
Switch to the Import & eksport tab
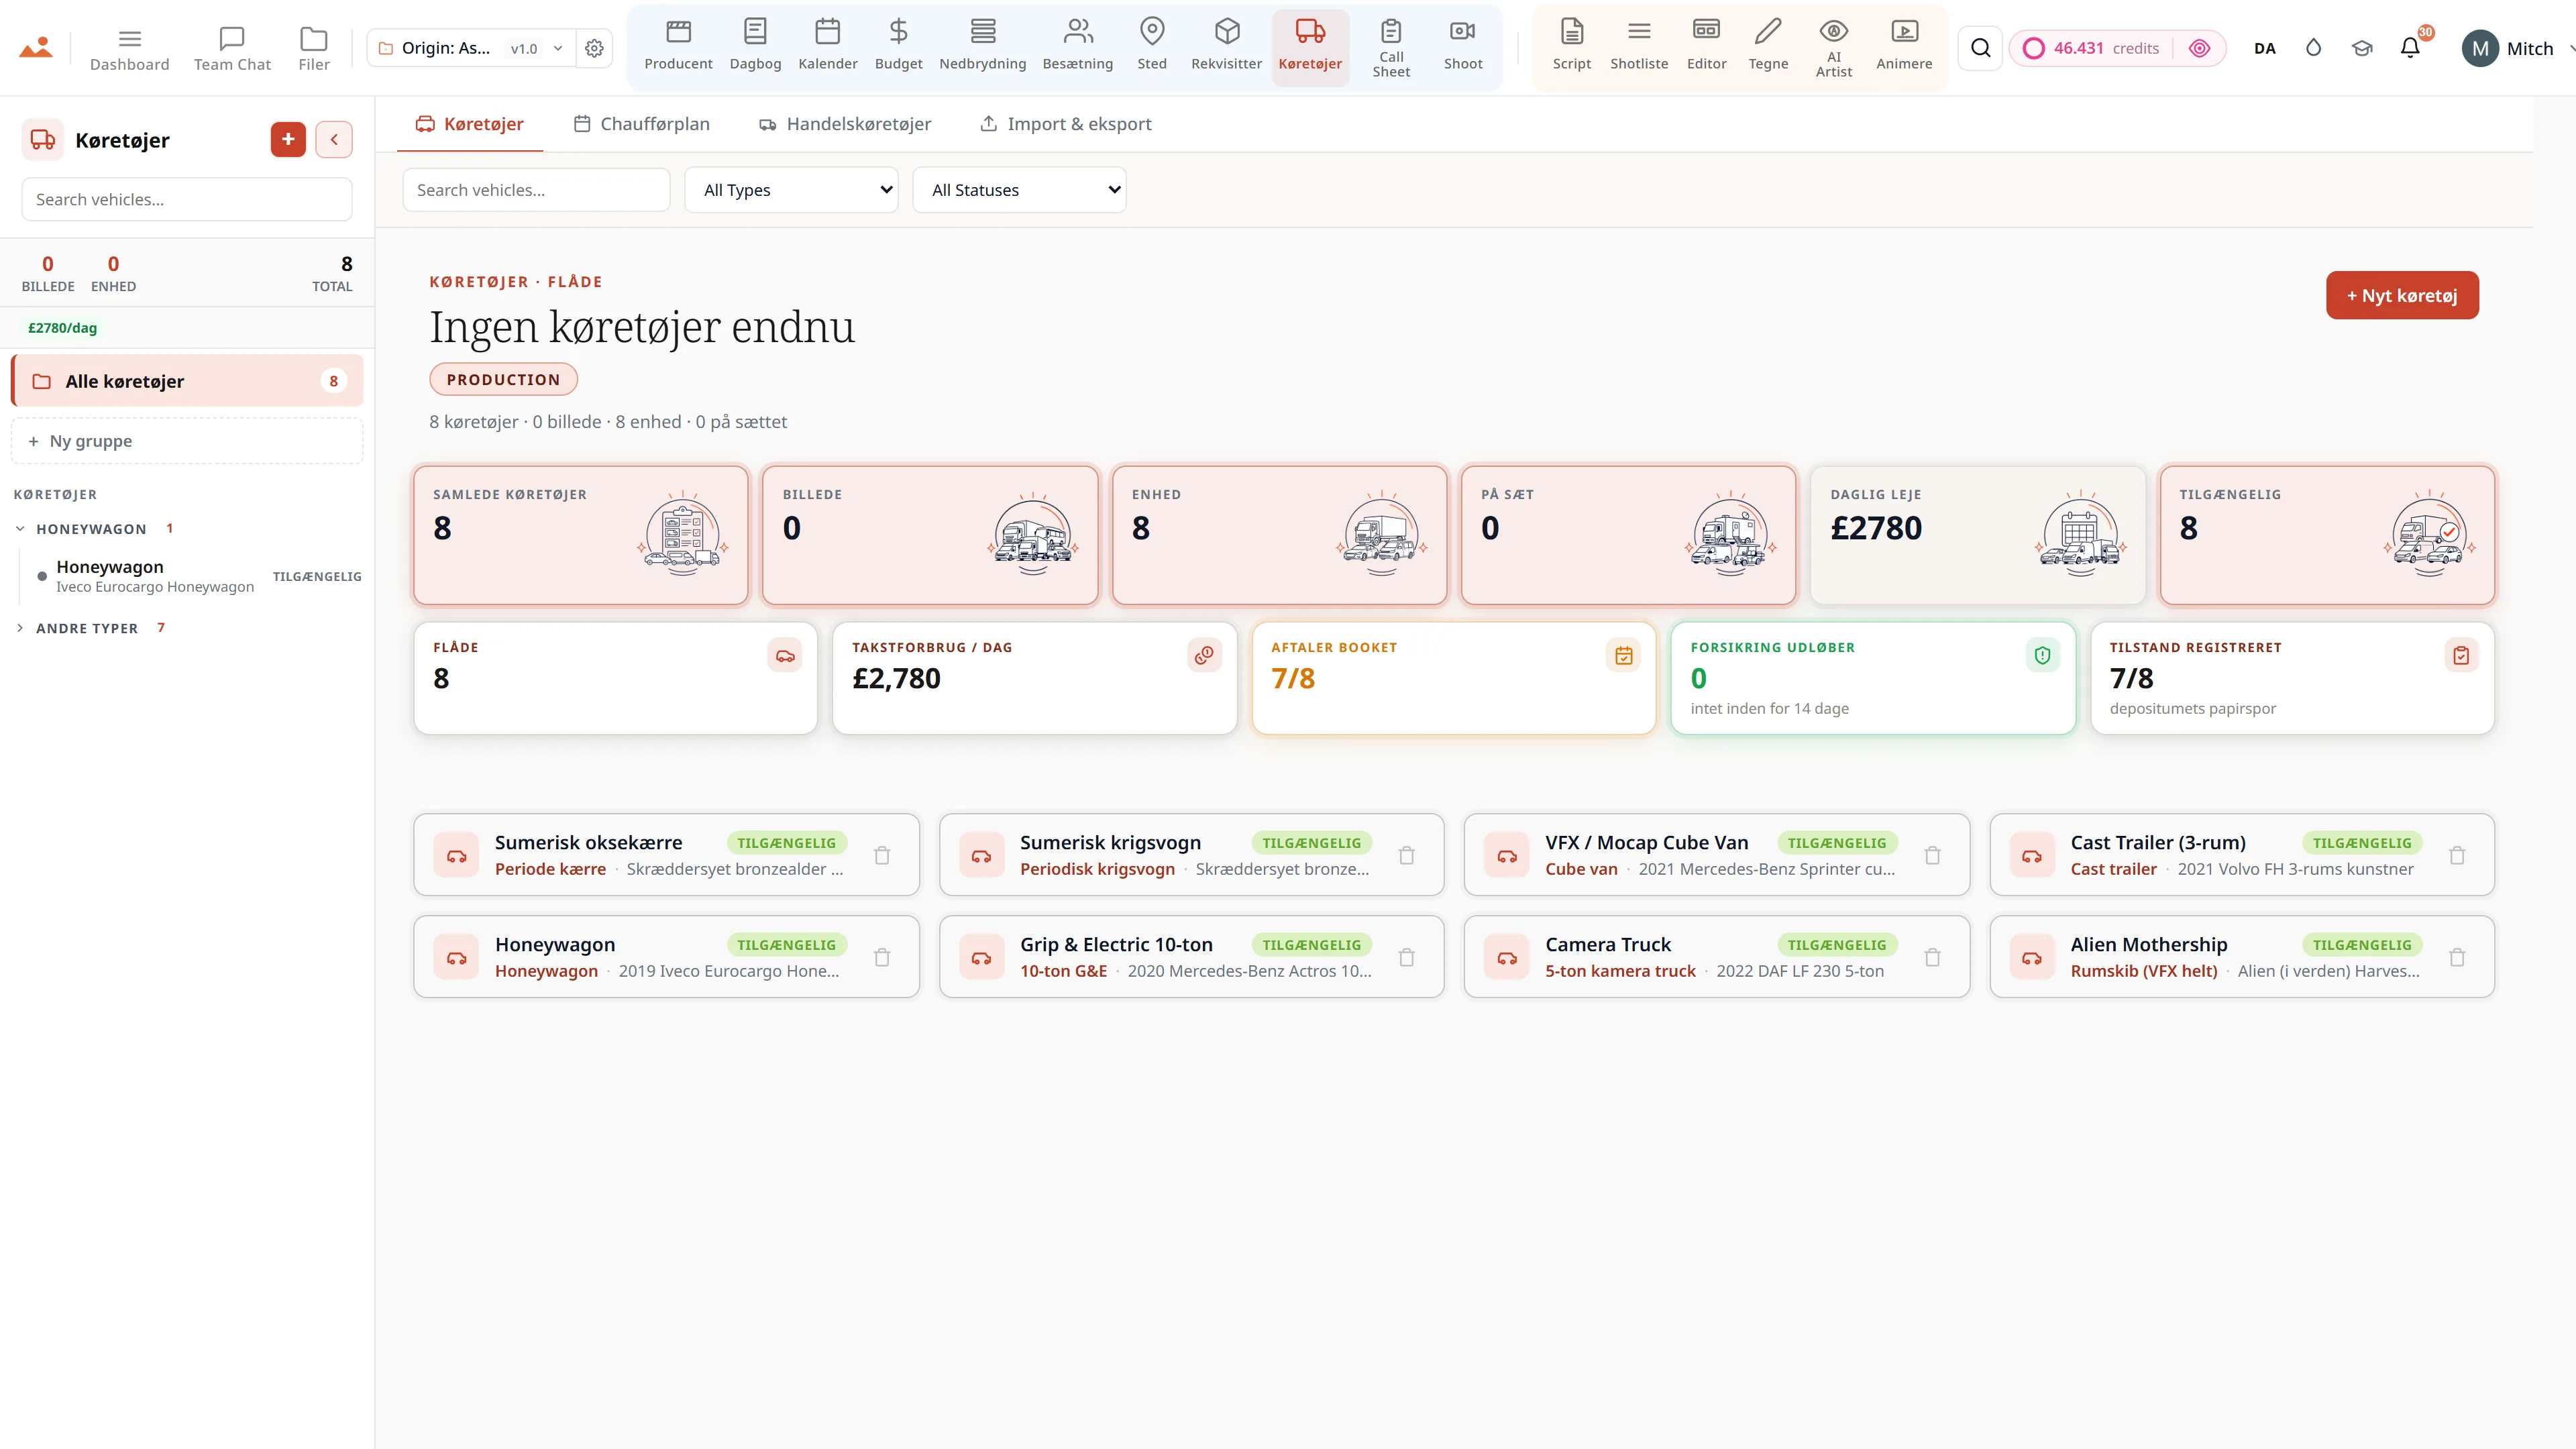point(1066,124)
